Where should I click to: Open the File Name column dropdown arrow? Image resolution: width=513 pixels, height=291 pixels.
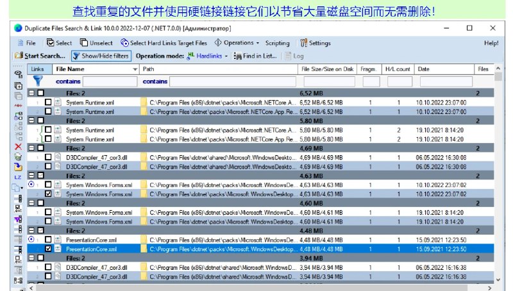coord(135,69)
